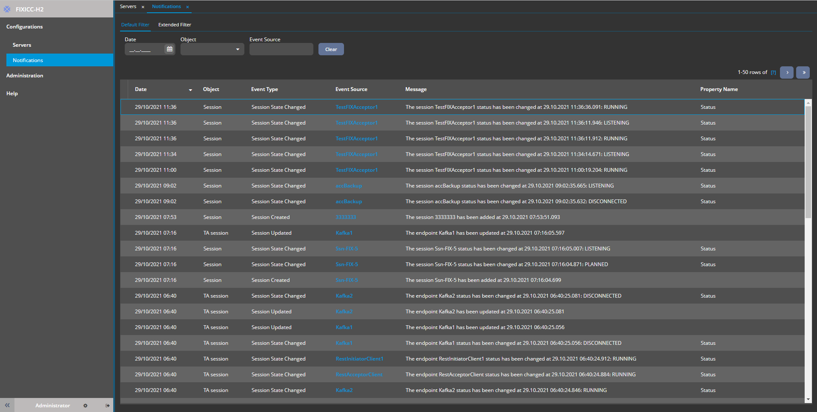This screenshot has height=412, width=817.
Task: Open RestAcceptorClient link
Action: [x=359, y=375]
